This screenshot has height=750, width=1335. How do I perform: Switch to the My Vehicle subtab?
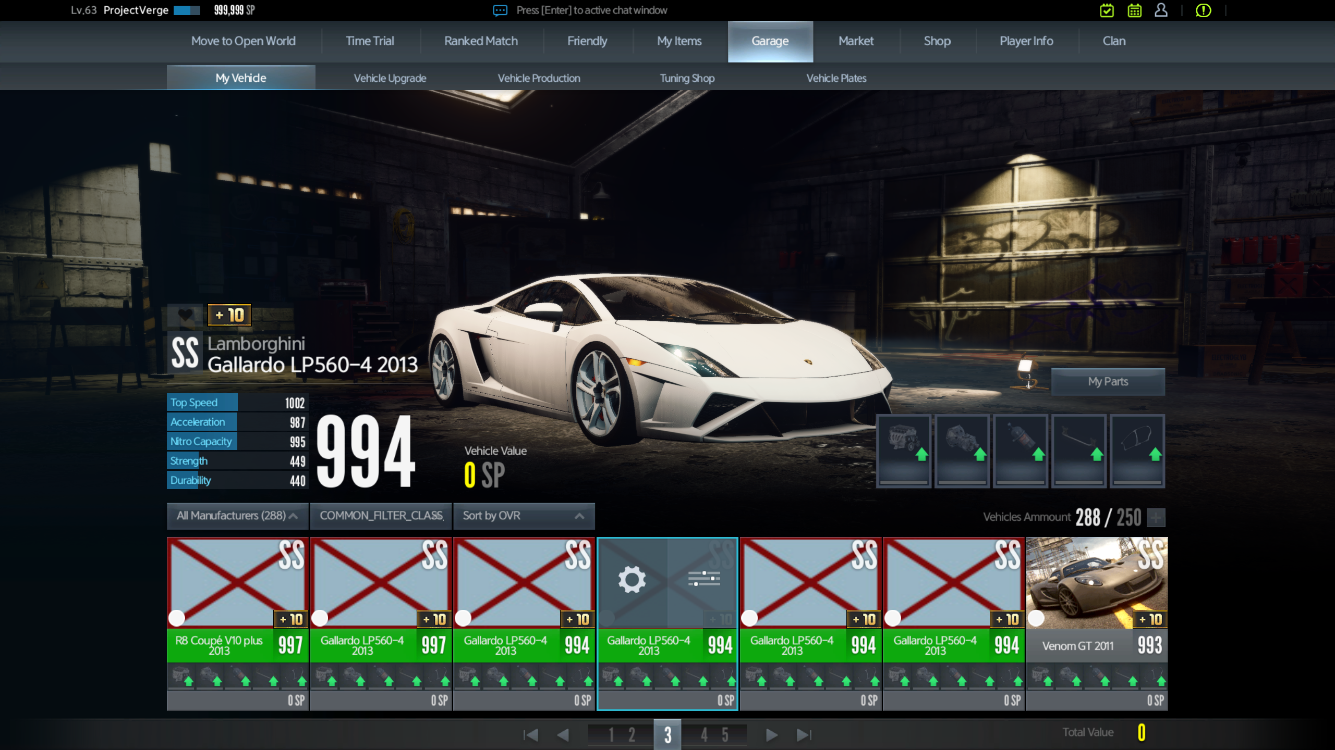tap(241, 78)
